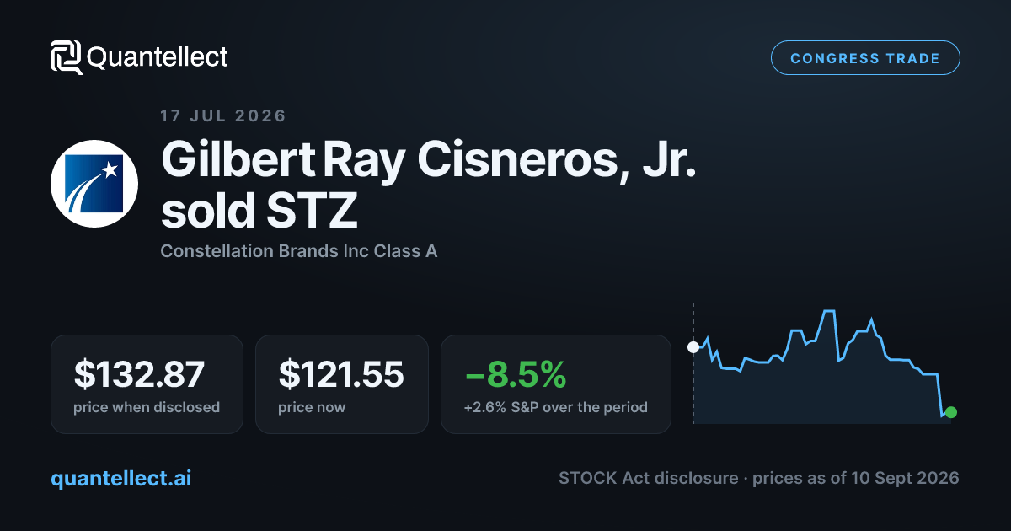Click the +2.6% S&P over the period note
The width and height of the screenshot is (1011, 531).
[x=555, y=407]
